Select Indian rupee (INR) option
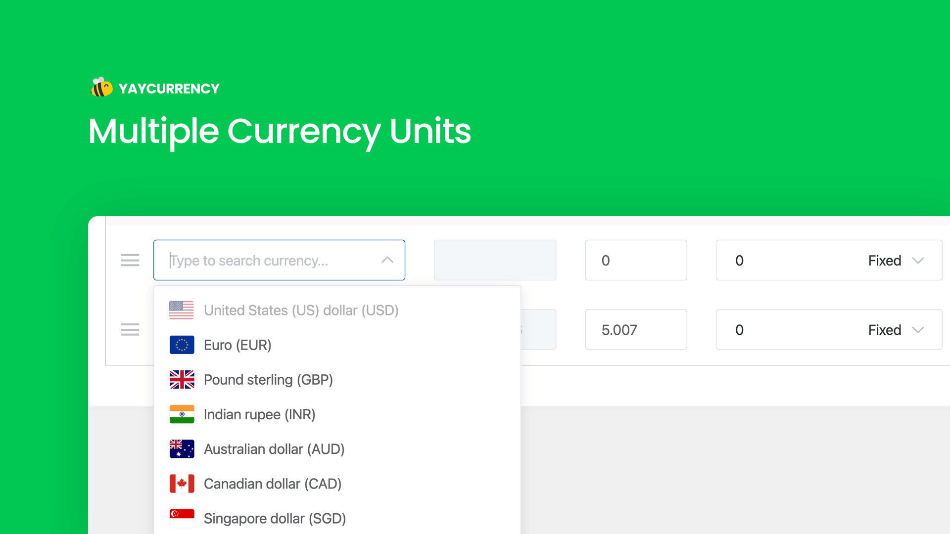Viewport: 950px width, 534px height. (x=259, y=413)
